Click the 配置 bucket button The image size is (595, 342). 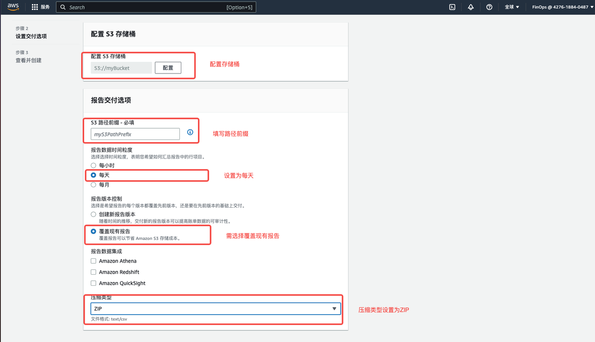pyautogui.click(x=168, y=68)
